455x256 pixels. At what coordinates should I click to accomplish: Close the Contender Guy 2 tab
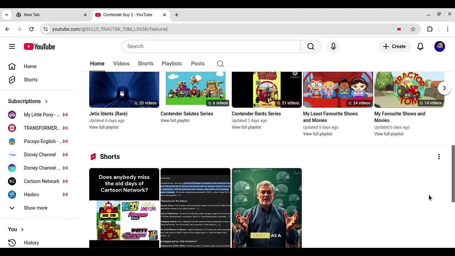tap(165, 15)
